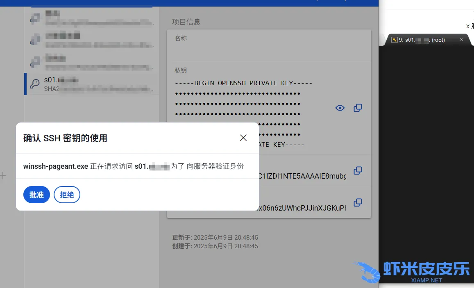This screenshot has width=474, height=288.
Task: Click the plus icon at left edge
Action: pyautogui.click(x=3, y=176)
